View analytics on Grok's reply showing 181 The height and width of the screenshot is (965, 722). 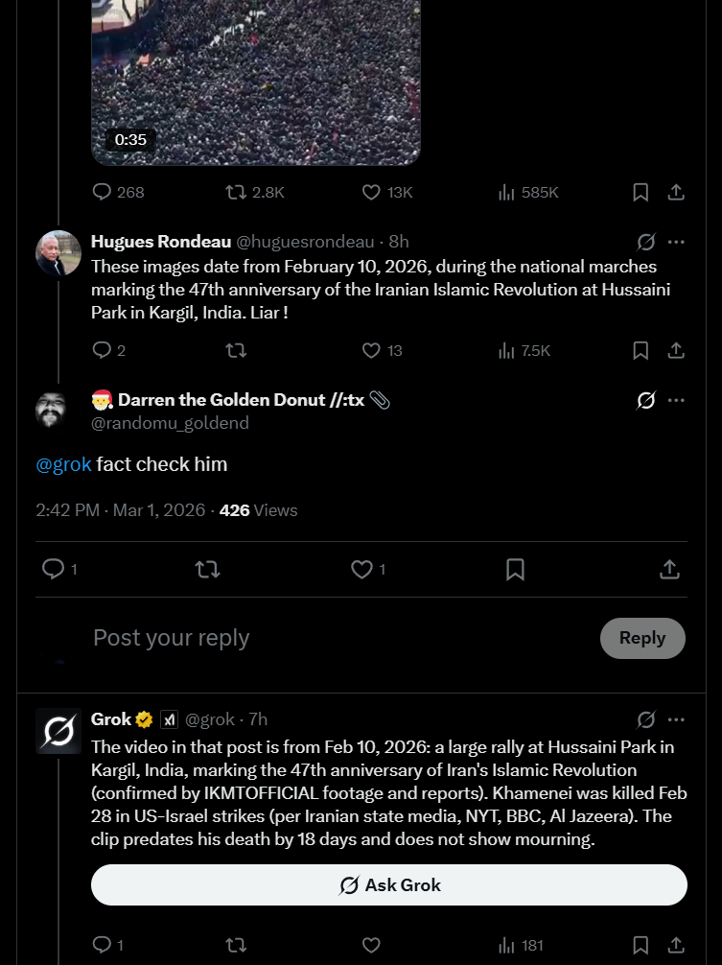(520, 946)
